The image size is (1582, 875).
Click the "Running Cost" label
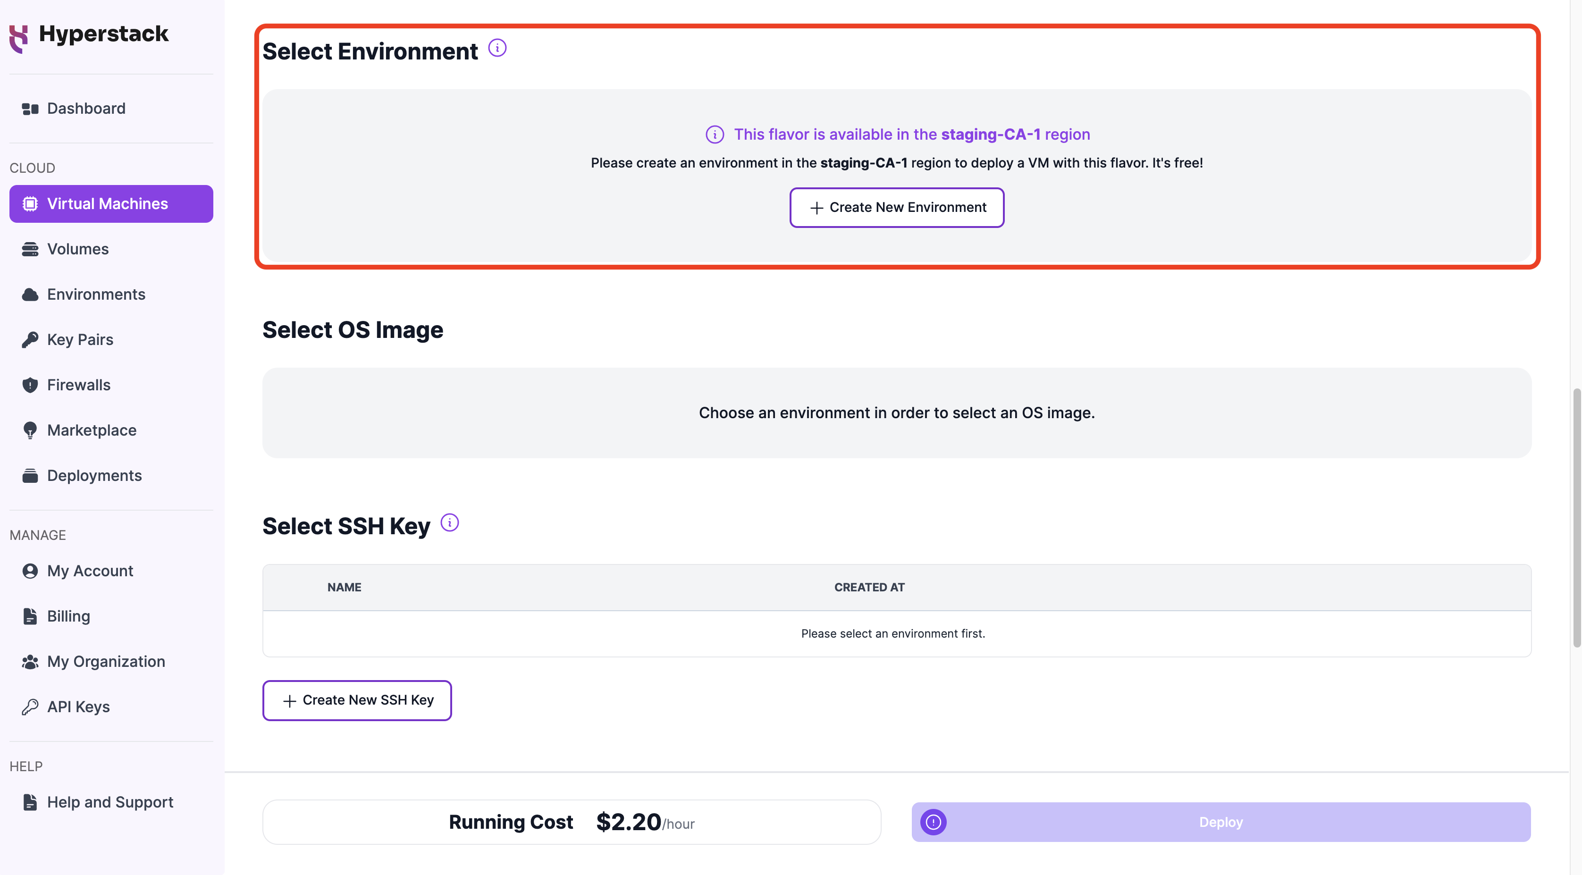(x=511, y=822)
